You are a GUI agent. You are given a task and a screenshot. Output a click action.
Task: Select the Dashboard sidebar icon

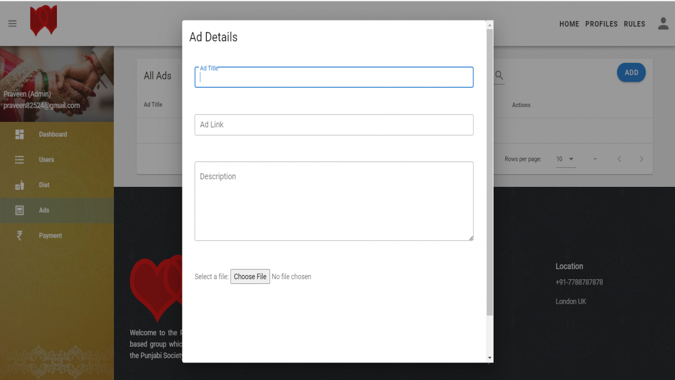(x=20, y=134)
